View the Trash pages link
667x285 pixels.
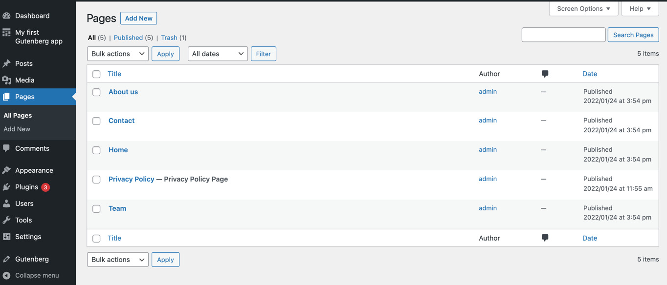169,38
